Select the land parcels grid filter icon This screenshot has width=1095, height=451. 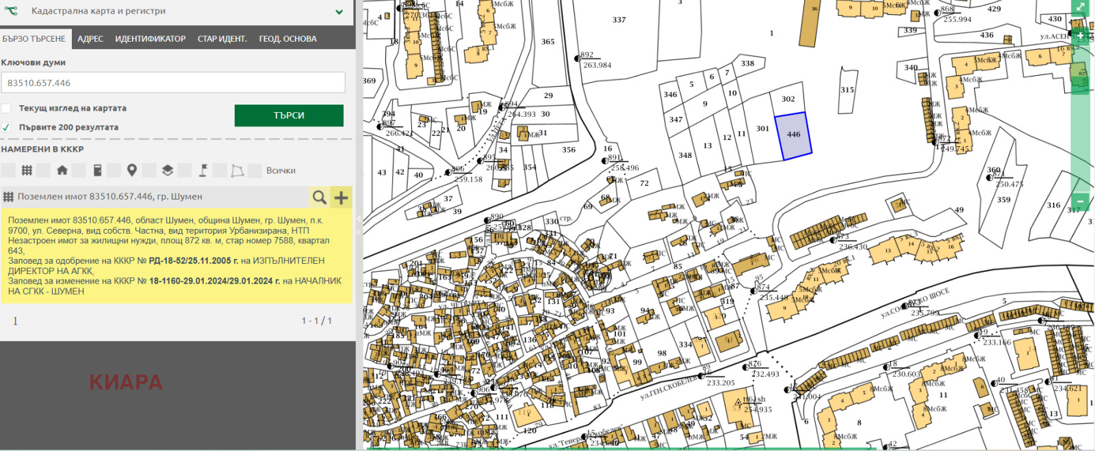tap(27, 170)
